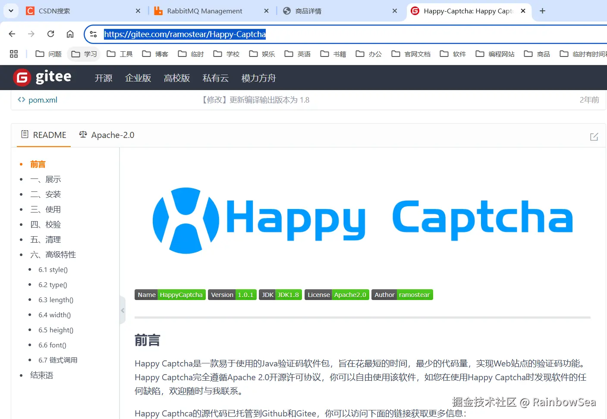Jump to 四、校验 in the outline
The image size is (607, 419).
pos(45,225)
